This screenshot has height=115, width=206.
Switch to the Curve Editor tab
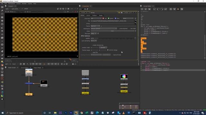pos(24,68)
